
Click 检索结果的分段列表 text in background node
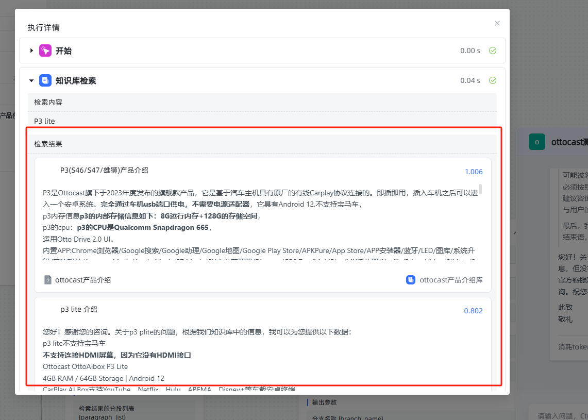(107, 408)
